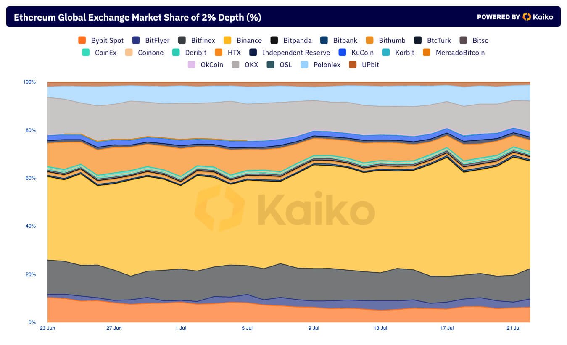Click the large Kaiko watermark in chart
The height and width of the screenshot is (345, 567).
[284, 208]
